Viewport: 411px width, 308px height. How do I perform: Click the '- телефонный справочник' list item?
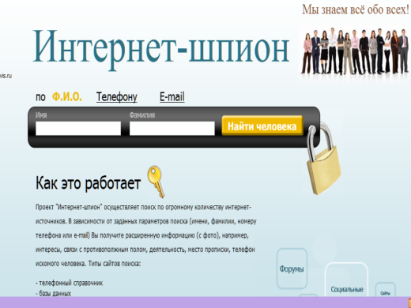click(69, 283)
